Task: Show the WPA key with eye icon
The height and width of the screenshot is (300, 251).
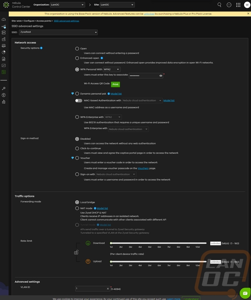Action: point(161,76)
